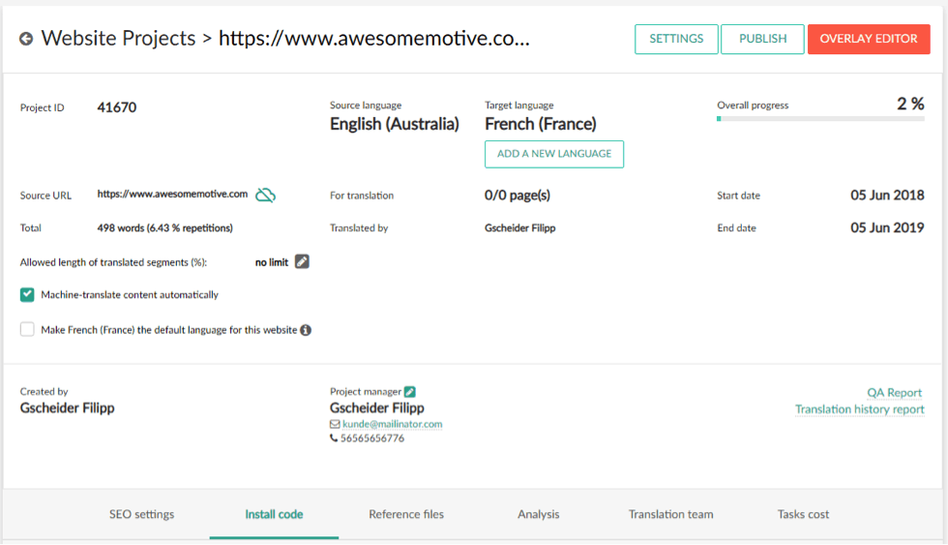The width and height of the screenshot is (948, 545).
Task: Open the QA Report link
Action: (894, 393)
